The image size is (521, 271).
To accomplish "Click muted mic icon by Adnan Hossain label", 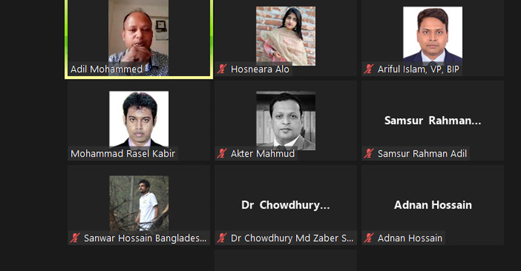I will [x=369, y=238].
